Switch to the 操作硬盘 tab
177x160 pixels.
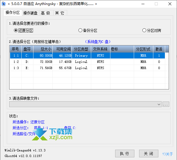[x=30, y=13]
